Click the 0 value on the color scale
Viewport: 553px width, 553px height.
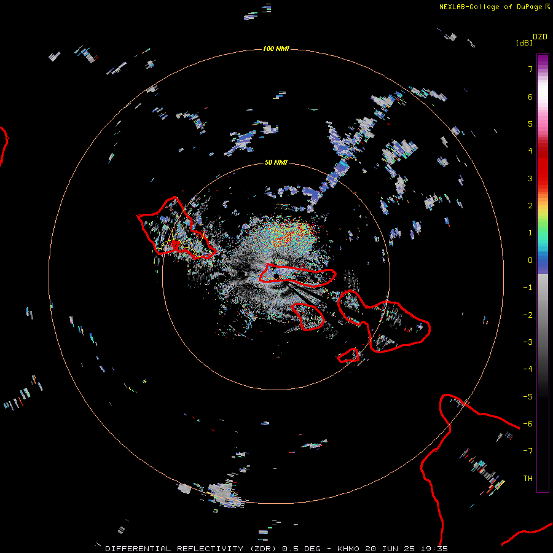(x=530, y=261)
